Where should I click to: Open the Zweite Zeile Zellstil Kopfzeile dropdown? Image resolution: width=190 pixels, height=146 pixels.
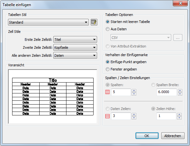click(75, 47)
